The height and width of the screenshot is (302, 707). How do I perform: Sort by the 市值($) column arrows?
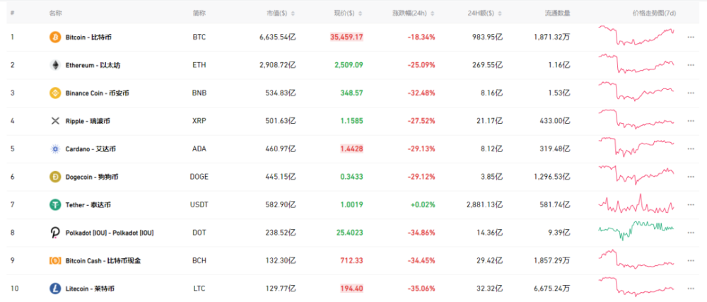pyautogui.click(x=293, y=13)
